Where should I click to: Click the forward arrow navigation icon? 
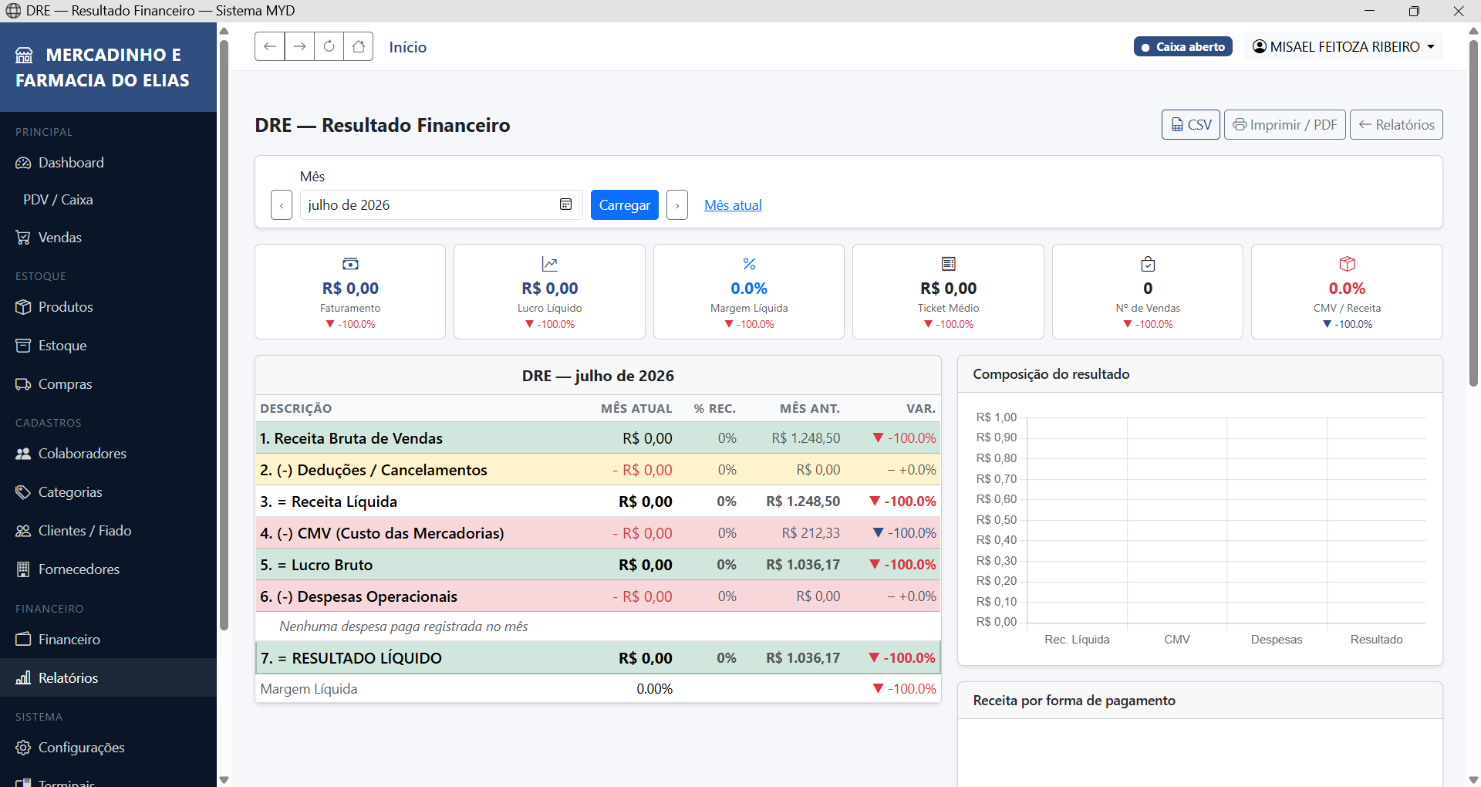pyautogui.click(x=299, y=46)
